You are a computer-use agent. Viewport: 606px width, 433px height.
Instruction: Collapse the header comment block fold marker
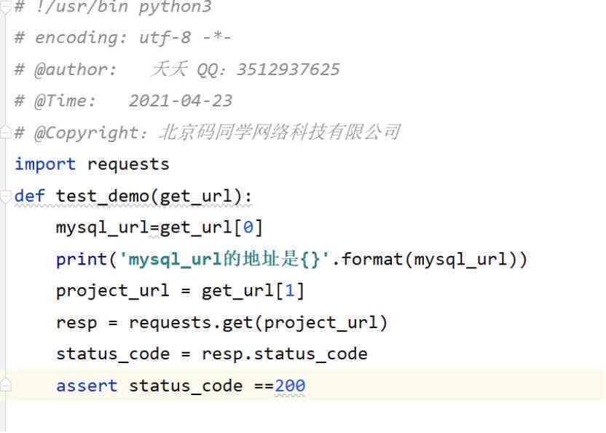click(x=4, y=8)
